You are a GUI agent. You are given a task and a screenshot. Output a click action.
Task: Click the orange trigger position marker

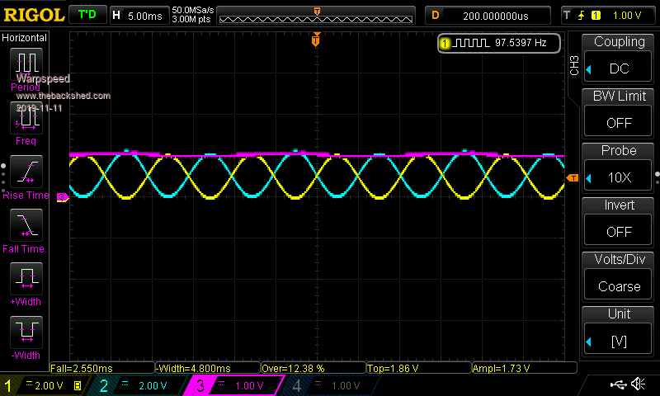click(x=315, y=40)
